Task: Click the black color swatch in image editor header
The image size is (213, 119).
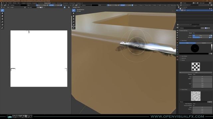Action: (24, 5)
